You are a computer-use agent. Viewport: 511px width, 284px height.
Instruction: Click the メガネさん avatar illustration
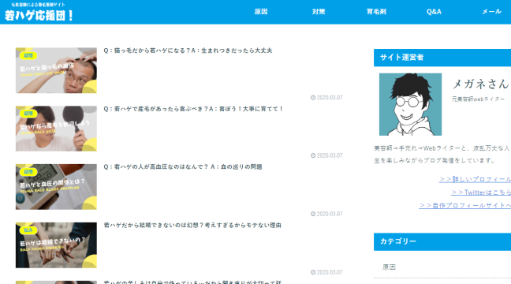[410, 104]
